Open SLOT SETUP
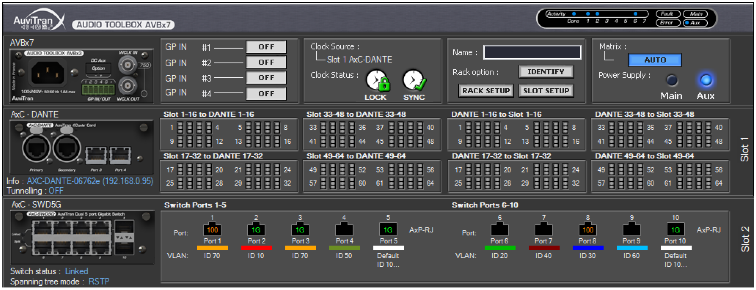 pos(546,91)
